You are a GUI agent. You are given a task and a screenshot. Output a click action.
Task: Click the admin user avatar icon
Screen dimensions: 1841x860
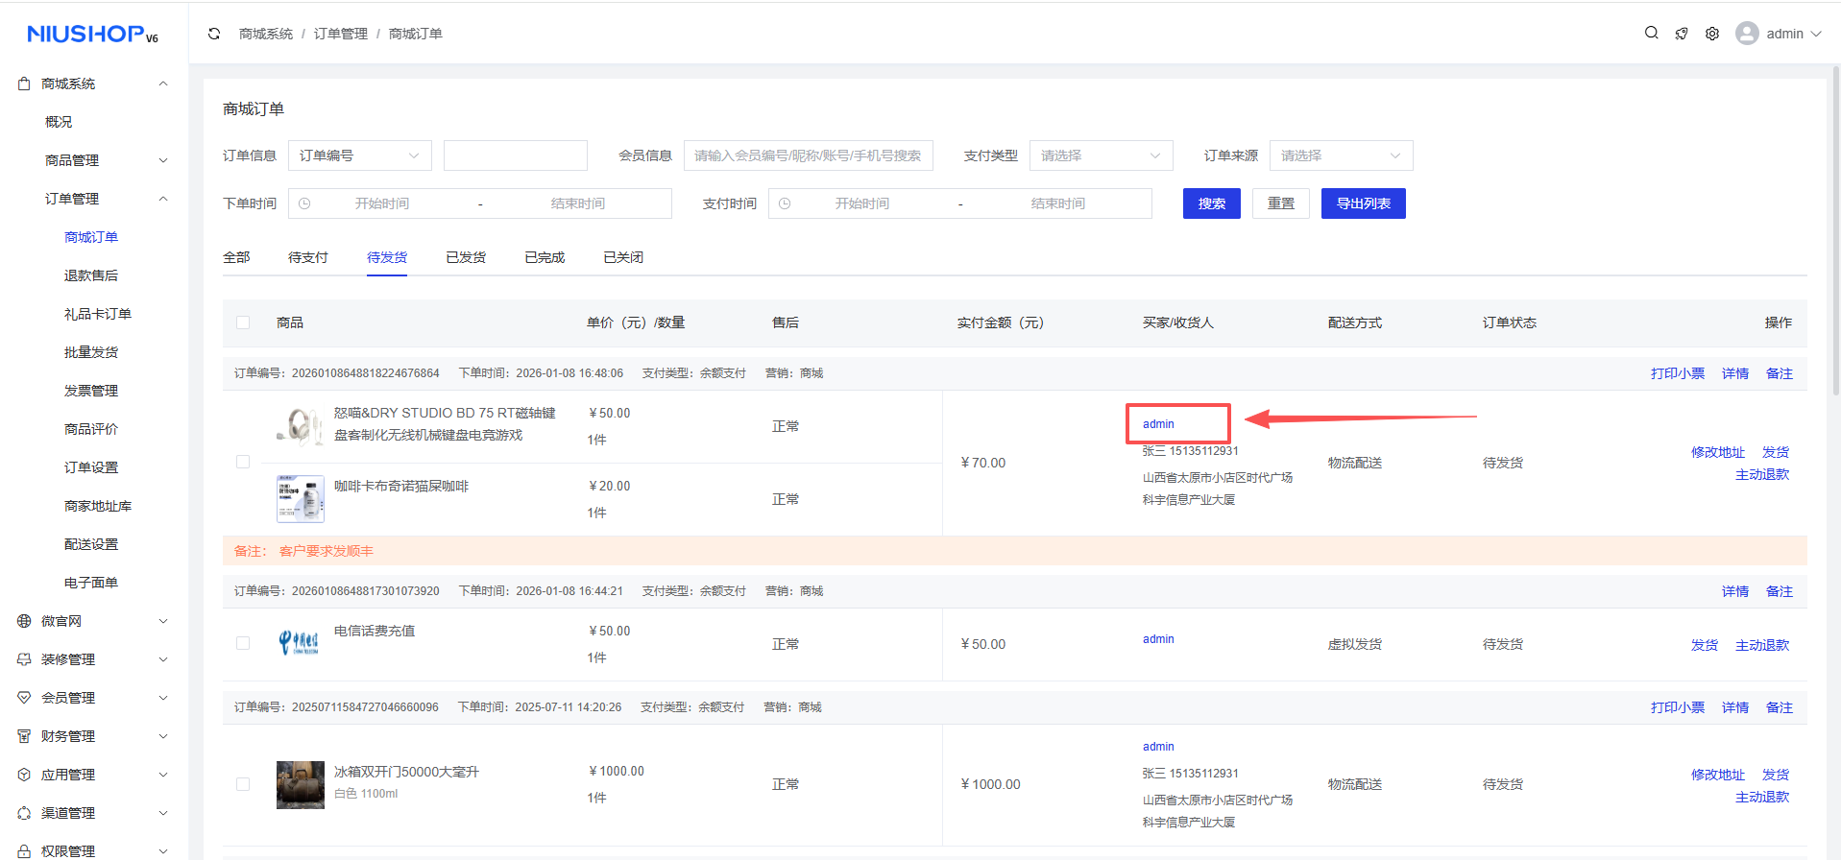pos(1747,34)
